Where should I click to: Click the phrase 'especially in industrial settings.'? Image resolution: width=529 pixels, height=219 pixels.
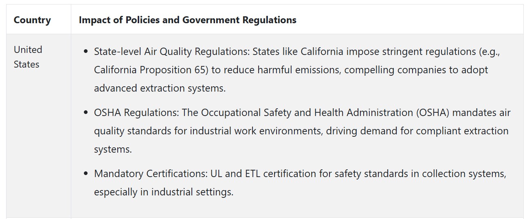click(164, 192)
